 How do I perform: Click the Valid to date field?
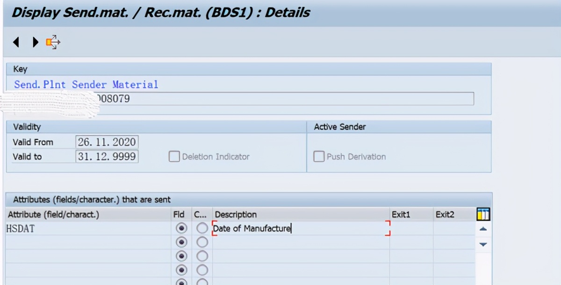107,157
